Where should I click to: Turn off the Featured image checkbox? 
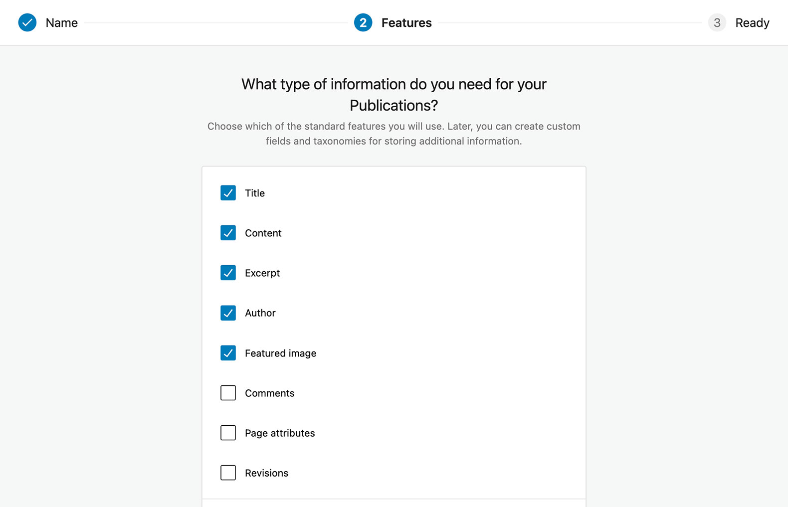[x=228, y=353]
